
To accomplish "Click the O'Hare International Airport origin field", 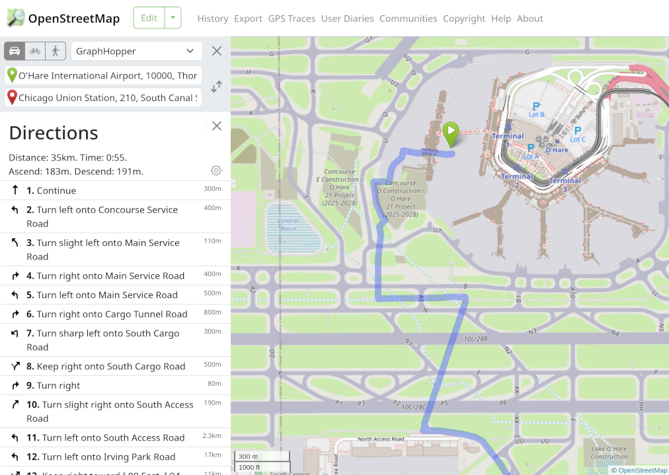I will click(x=103, y=75).
